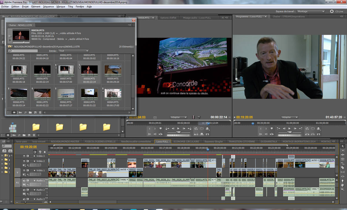This screenshot has width=347, height=210.
Task: Click Overwrite button in Source monitor
Action: point(202,134)
